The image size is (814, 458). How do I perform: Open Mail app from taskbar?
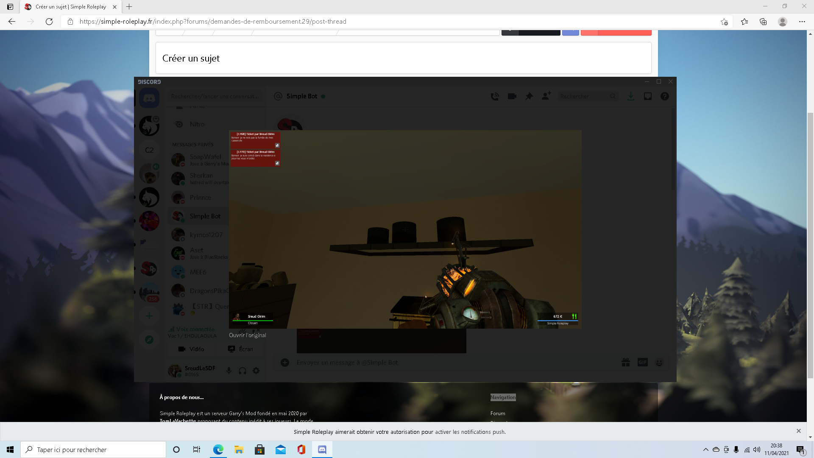click(280, 450)
